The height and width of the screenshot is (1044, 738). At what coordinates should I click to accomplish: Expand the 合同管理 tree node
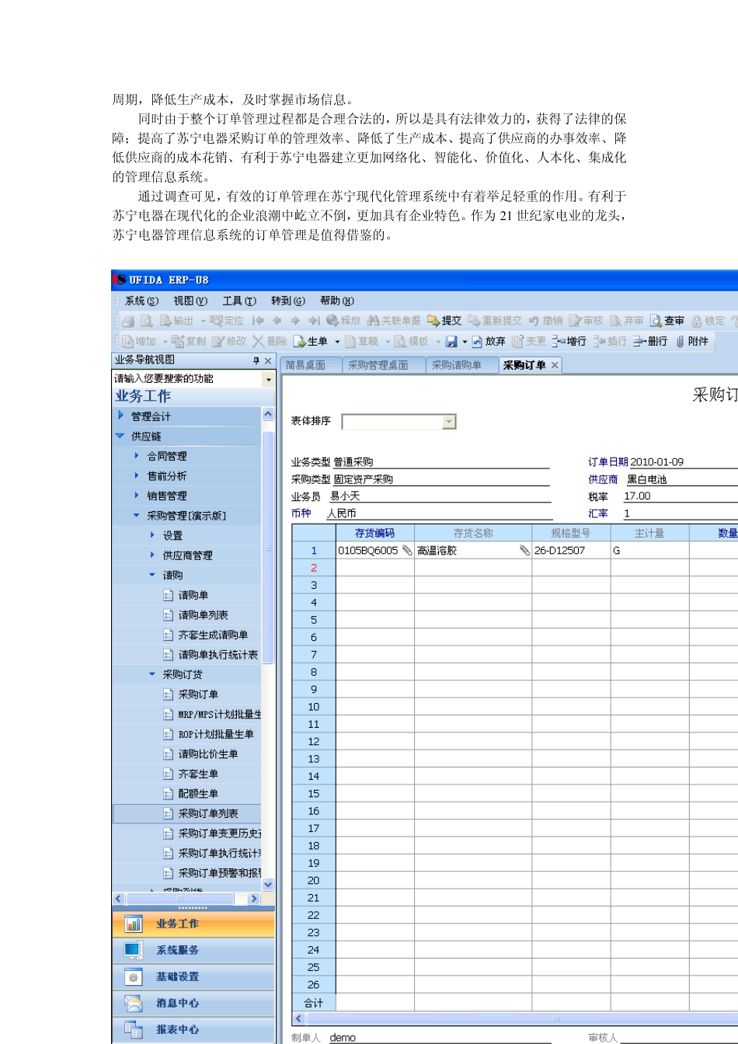[137, 456]
